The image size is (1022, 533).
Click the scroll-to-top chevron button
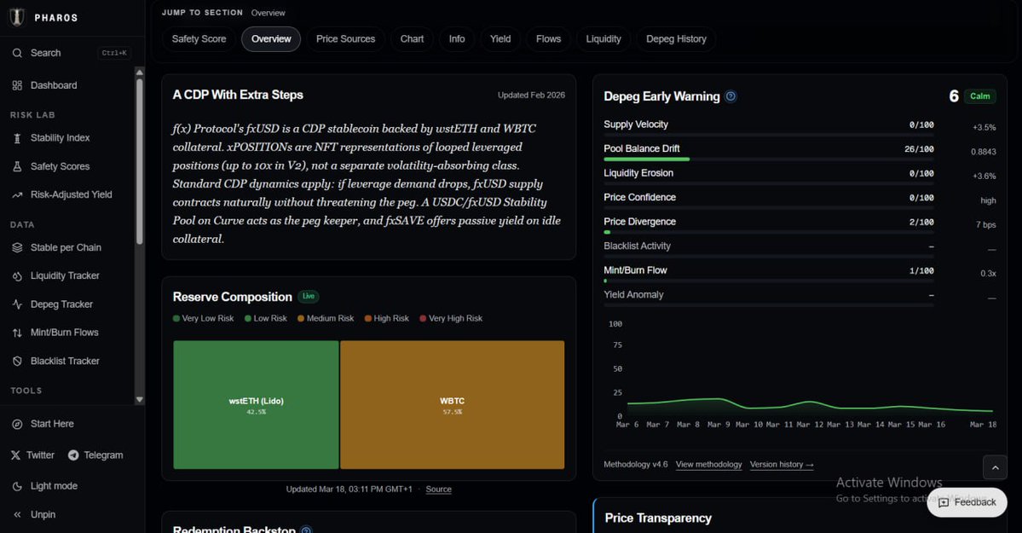point(996,468)
